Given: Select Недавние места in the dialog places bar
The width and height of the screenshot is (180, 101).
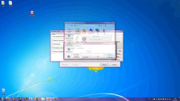Looking at the screenshot, I should pos(69,31).
